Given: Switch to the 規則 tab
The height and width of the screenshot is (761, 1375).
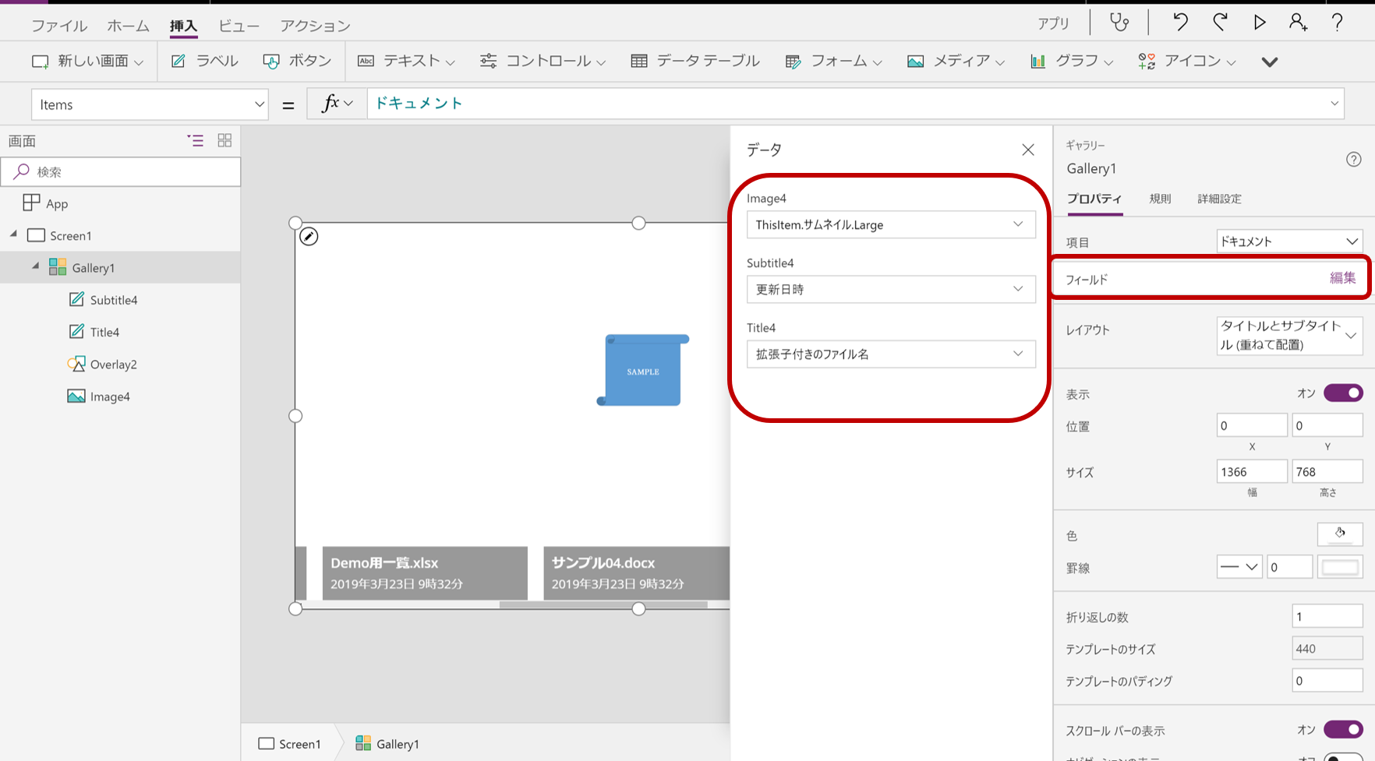Looking at the screenshot, I should [1161, 199].
